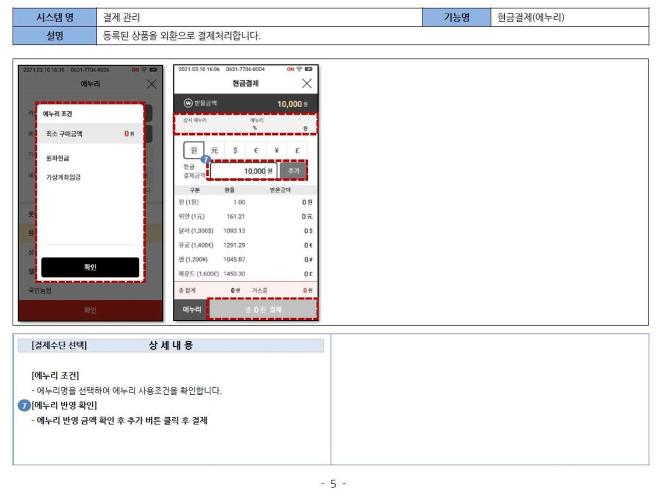Click the 2021.03.10 16:06 timestamp
The image size is (666, 497).
[x=199, y=69]
